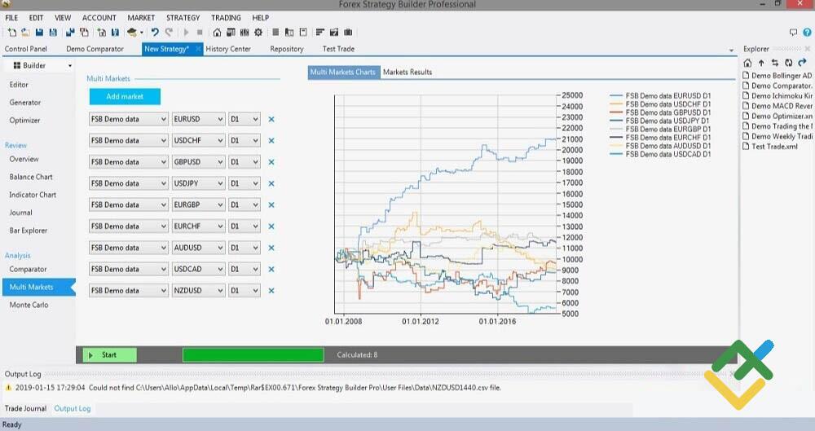Click the blue curved arrow in Explorer
This screenshot has height=431, width=815.
[x=802, y=63]
